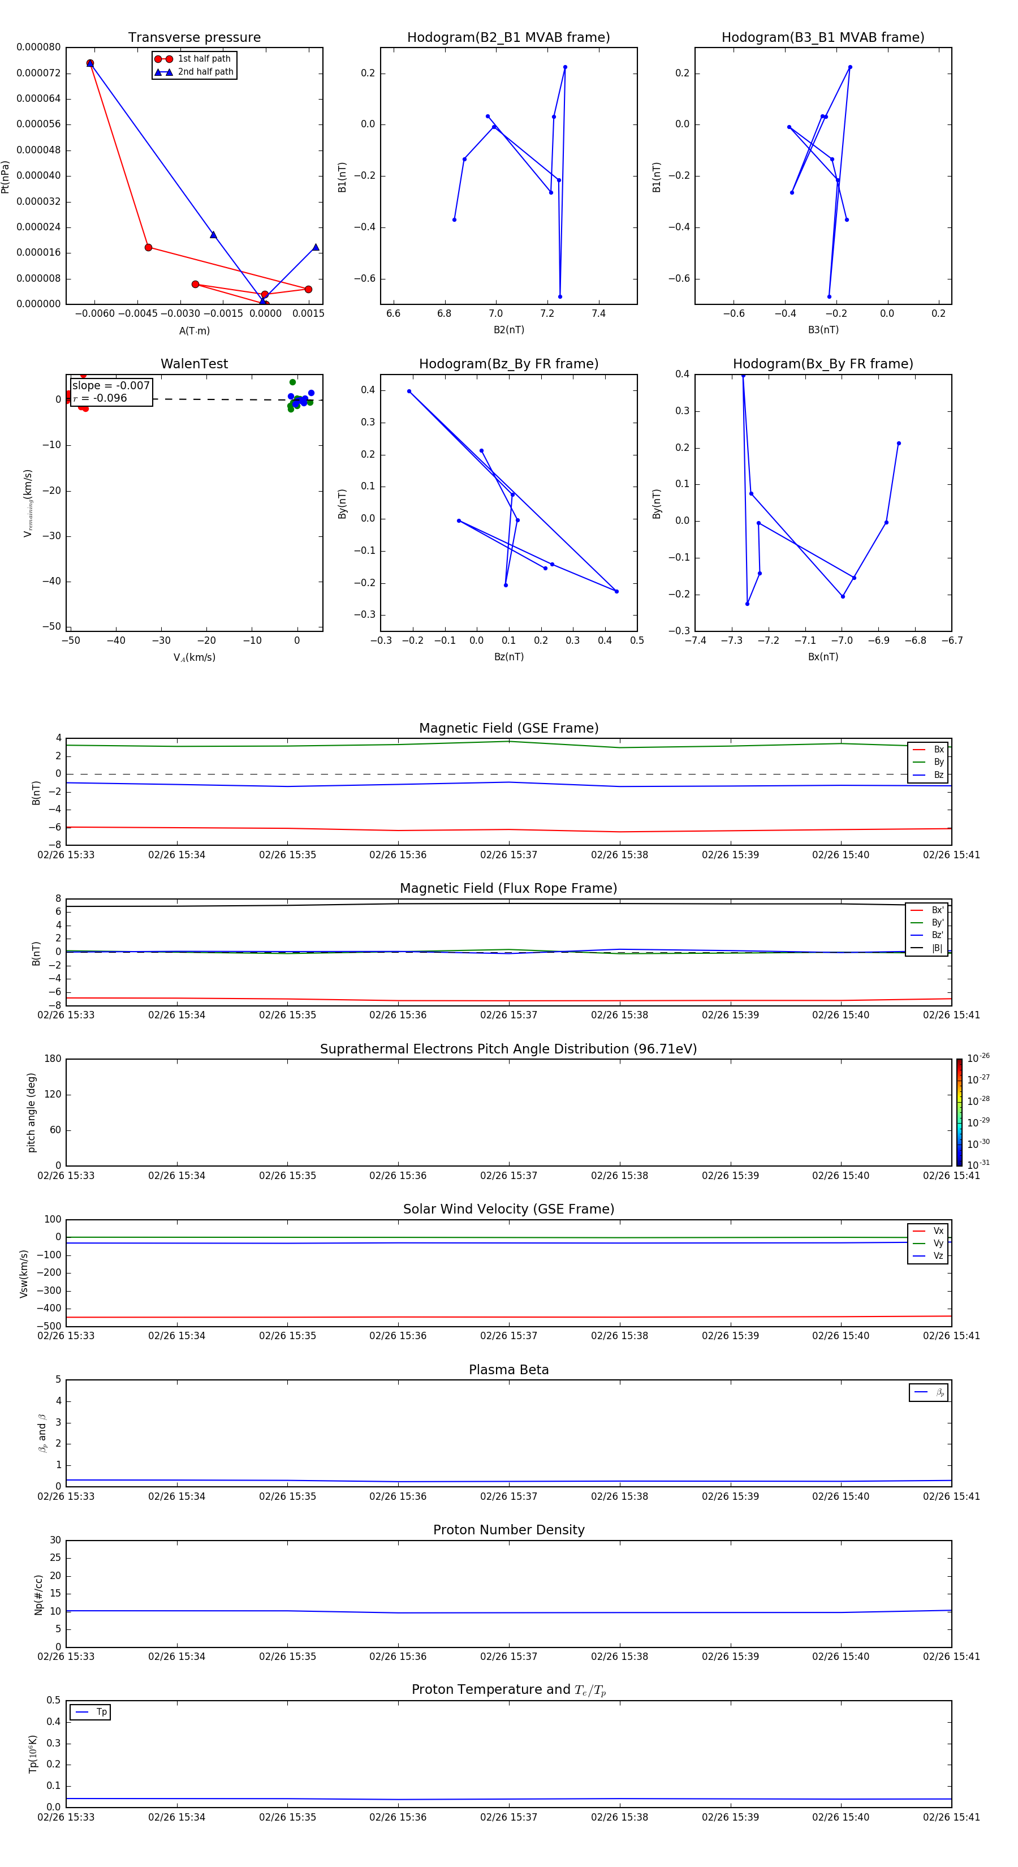Viewport: 1018px width, 1867px height.
Task: Click the 'Pt(nPa)' y-axis label
Action: [x=6, y=177]
